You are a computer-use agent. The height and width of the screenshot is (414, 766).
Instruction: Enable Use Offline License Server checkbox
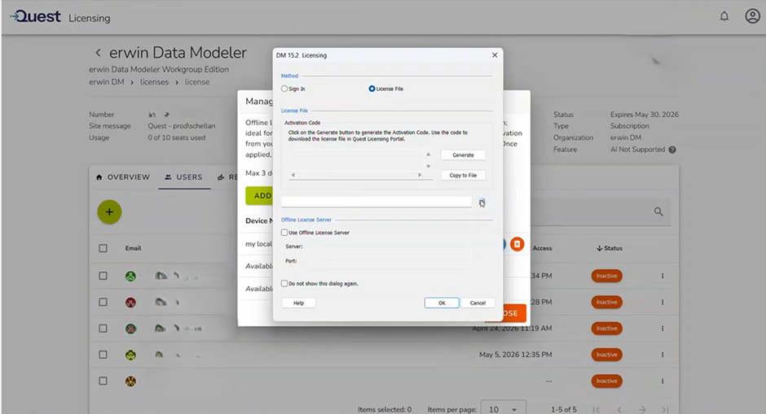coord(284,233)
